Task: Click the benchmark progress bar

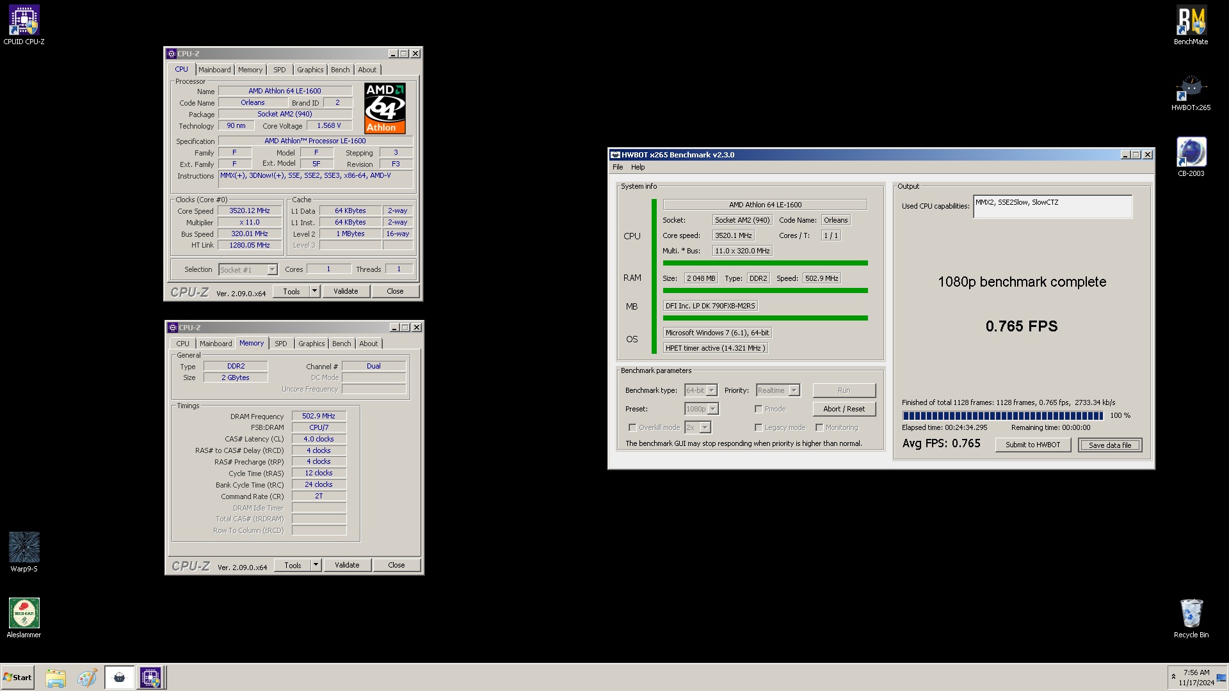Action: [x=1002, y=416]
